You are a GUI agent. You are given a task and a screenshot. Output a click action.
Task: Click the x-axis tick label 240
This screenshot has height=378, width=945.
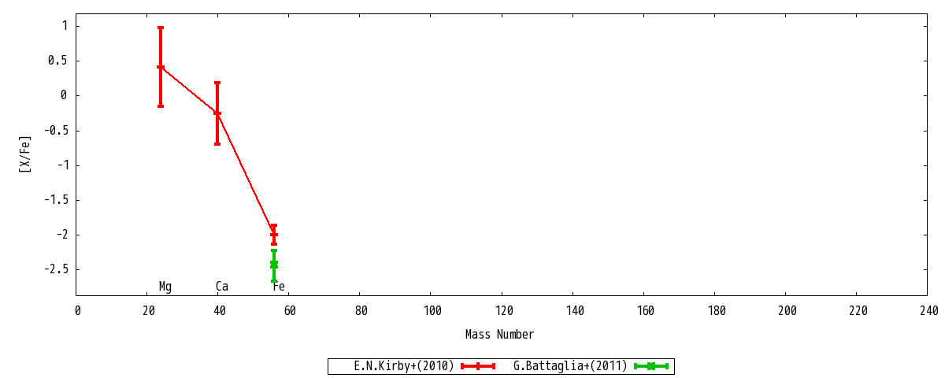click(928, 311)
